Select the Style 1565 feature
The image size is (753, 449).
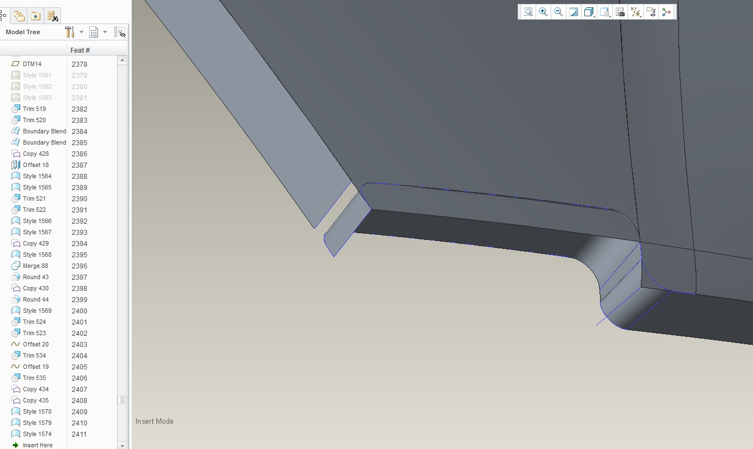pyautogui.click(x=37, y=187)
